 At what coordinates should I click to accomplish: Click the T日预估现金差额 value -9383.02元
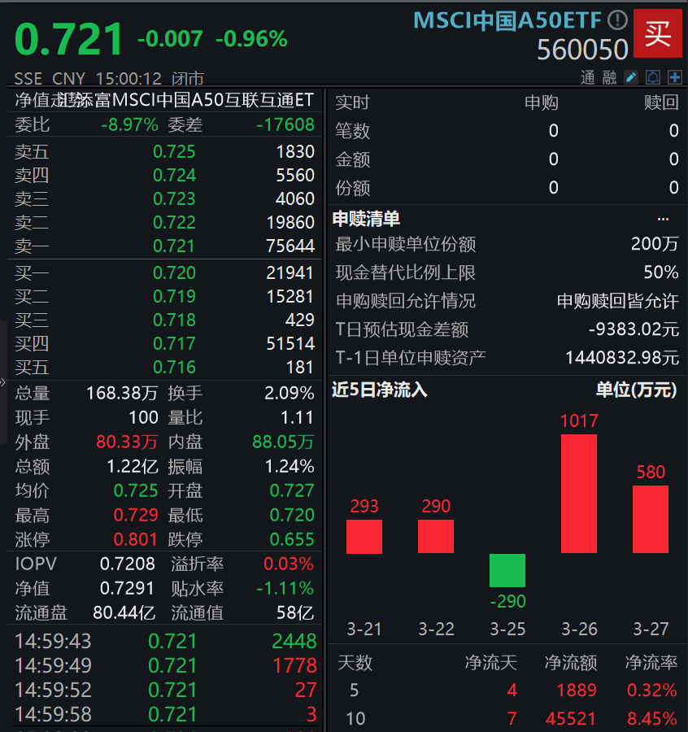634,329
